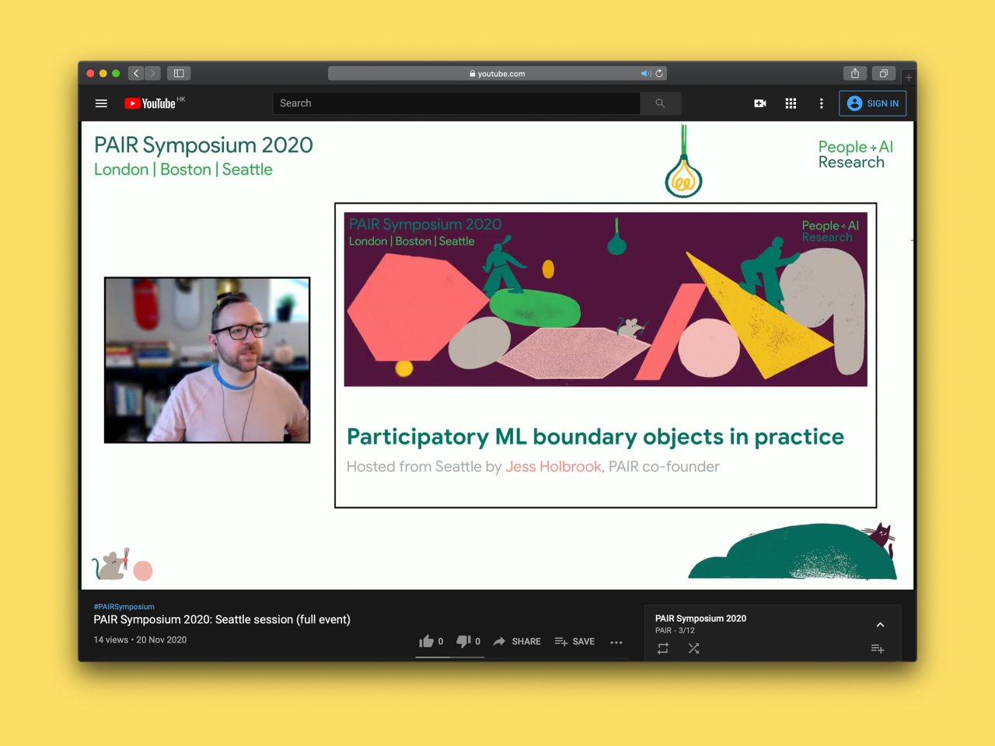Toggle playlist shuffle

(693, 648)
